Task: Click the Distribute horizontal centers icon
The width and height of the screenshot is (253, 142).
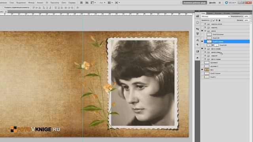Action: tap(69, 7)
